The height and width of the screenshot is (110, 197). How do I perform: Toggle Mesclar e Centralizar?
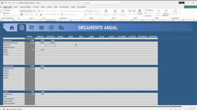[x=68, y=14]
